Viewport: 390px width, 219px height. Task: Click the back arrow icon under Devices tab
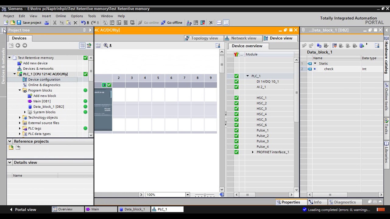(x=18, y=45)
